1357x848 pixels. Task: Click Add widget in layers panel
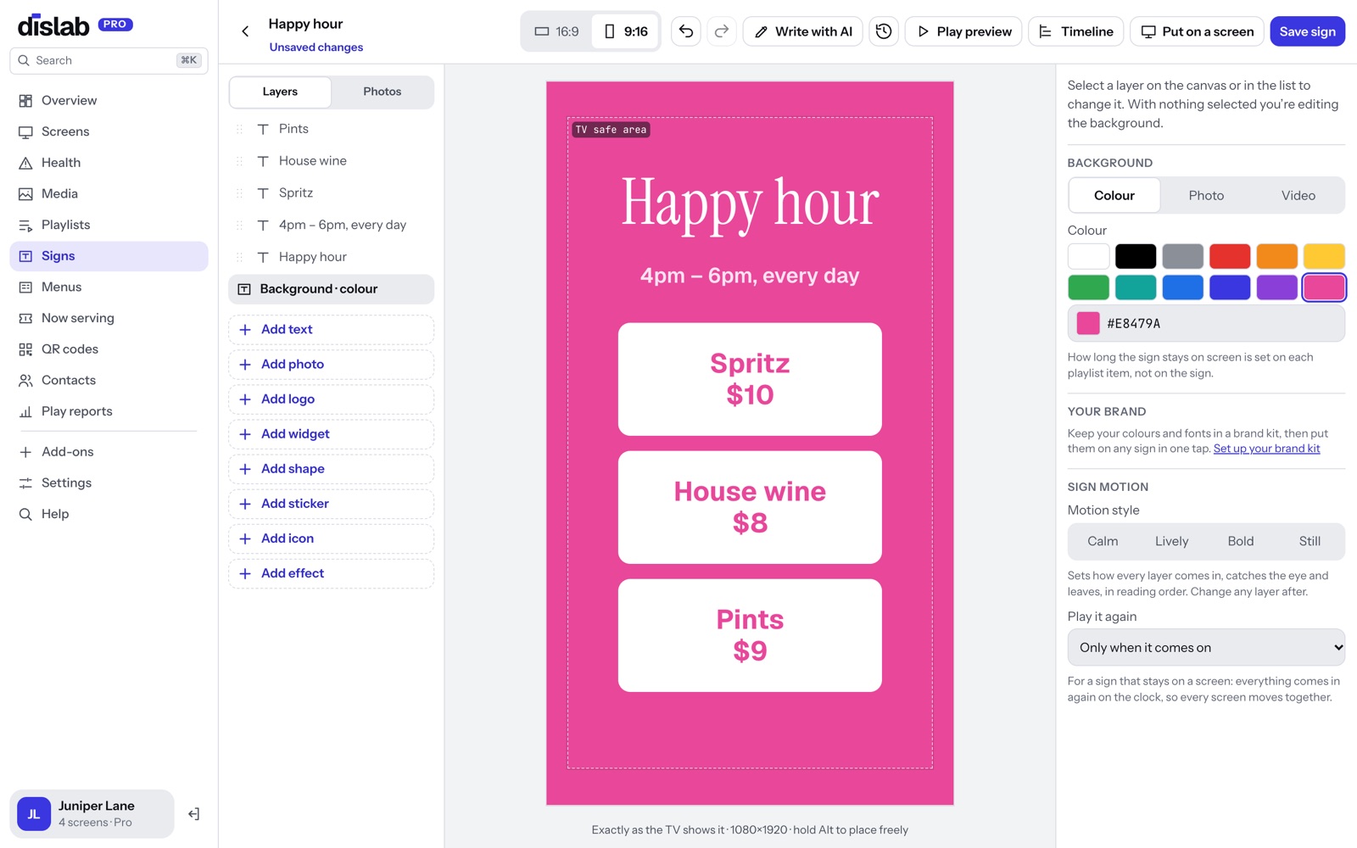[332, 434]
